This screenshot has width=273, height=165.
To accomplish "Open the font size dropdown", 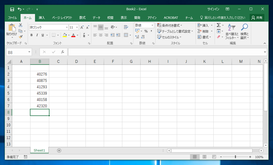I will [77, 27].
